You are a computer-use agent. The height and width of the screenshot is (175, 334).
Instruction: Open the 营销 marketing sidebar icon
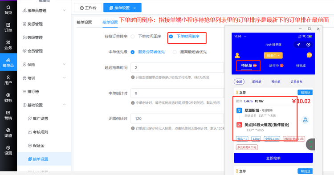click(8, 115)
